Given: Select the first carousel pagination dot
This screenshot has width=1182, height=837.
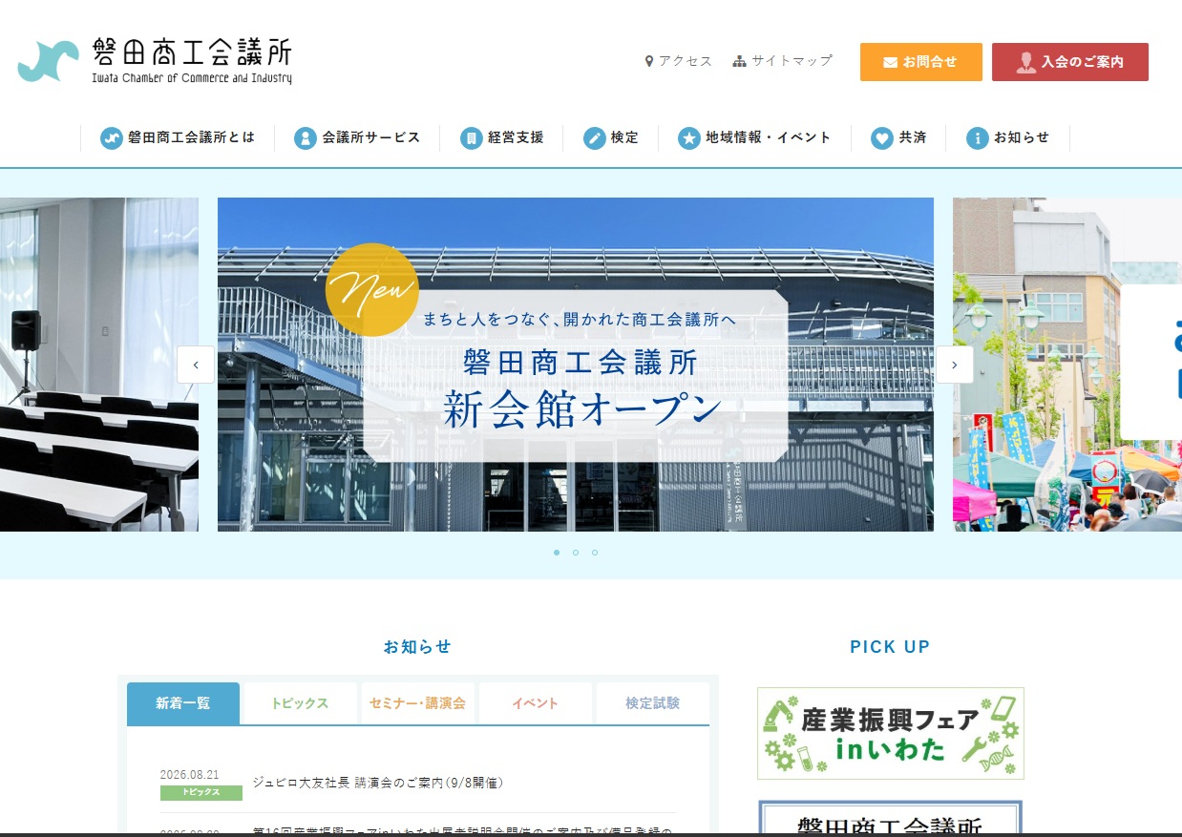Looking at the screenshot, I should tap(557, 553).
